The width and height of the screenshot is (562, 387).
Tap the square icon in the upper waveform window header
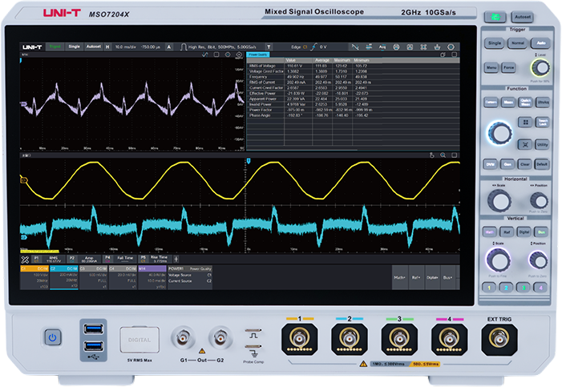coord(216,54)
